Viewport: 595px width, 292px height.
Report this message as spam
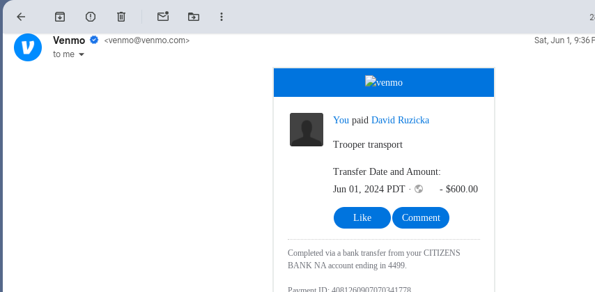click(91, 17)
